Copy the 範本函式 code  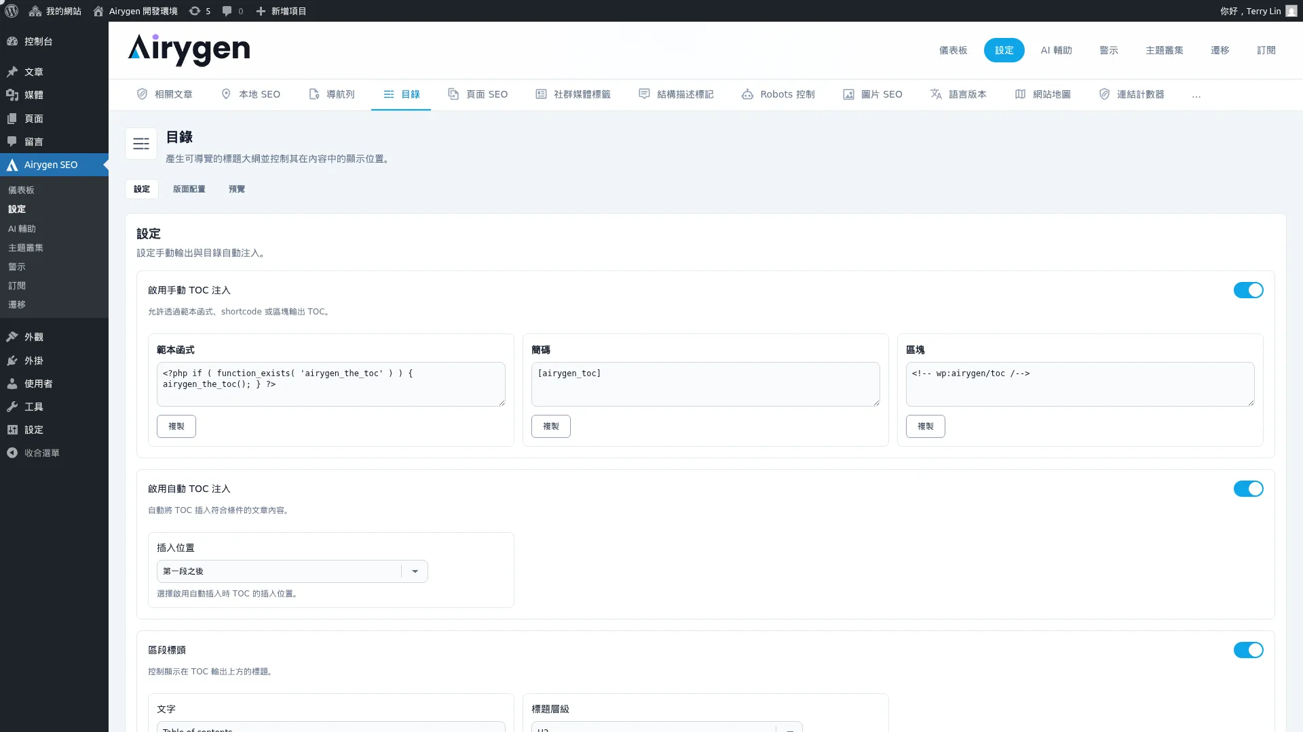[x=176, y=426]
